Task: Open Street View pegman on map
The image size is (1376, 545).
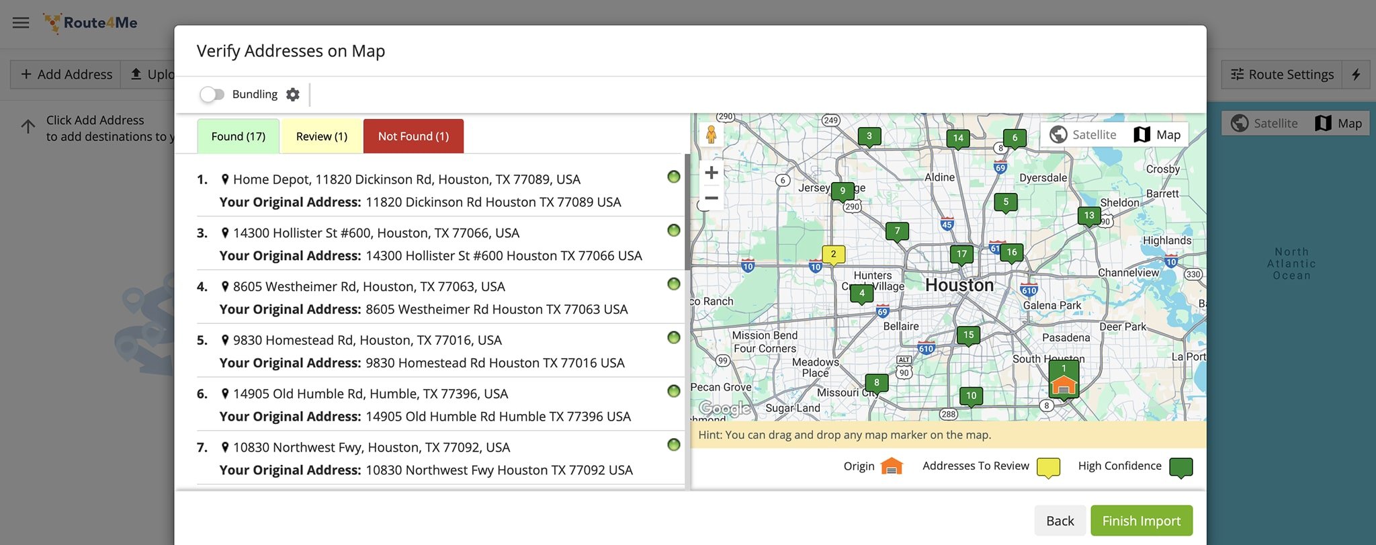Action: tap(711, 135)
